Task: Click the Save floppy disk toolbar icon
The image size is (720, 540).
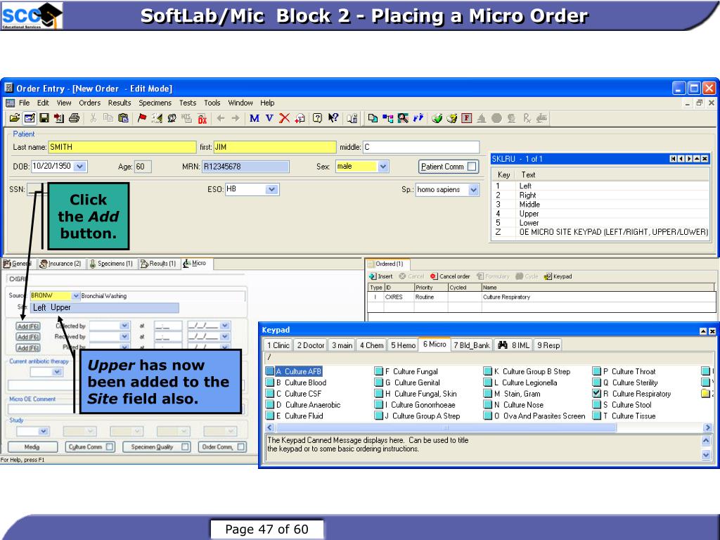Action: coord(44,118)
